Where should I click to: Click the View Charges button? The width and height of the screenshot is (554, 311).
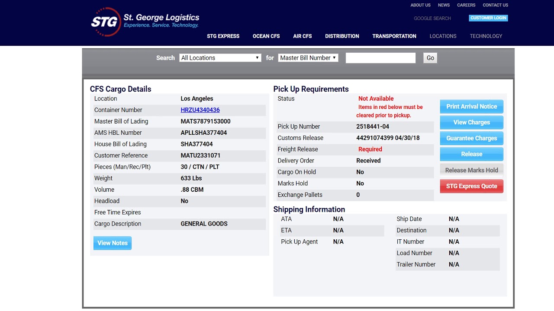pyautogui.click(x=472, y=123)
